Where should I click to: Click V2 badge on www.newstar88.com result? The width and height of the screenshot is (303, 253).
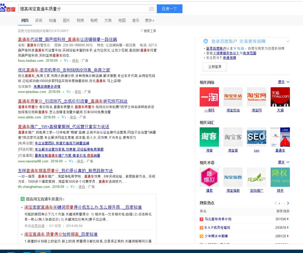[71, 161]
